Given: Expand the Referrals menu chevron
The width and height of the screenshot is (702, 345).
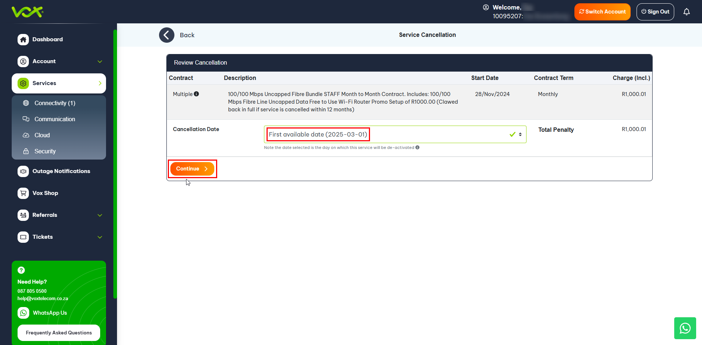Looking at the screenshot, I should (100, 215).
